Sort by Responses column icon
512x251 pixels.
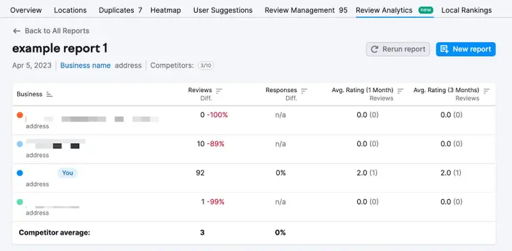coord(304,91)
